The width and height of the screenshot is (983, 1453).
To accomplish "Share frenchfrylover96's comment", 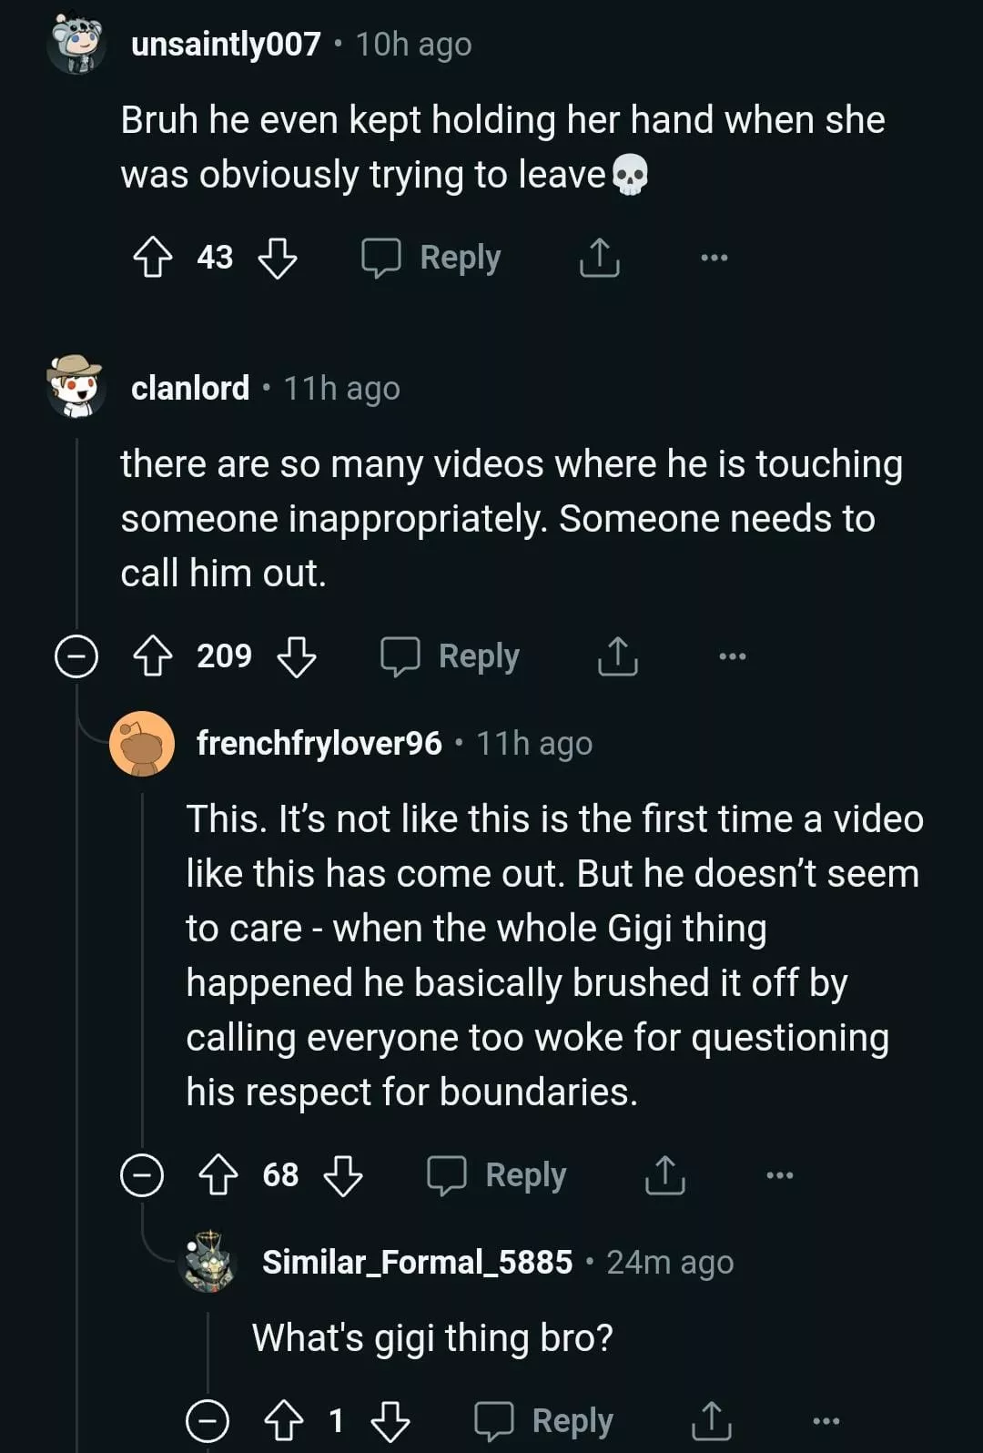I will click(664, 1175).
